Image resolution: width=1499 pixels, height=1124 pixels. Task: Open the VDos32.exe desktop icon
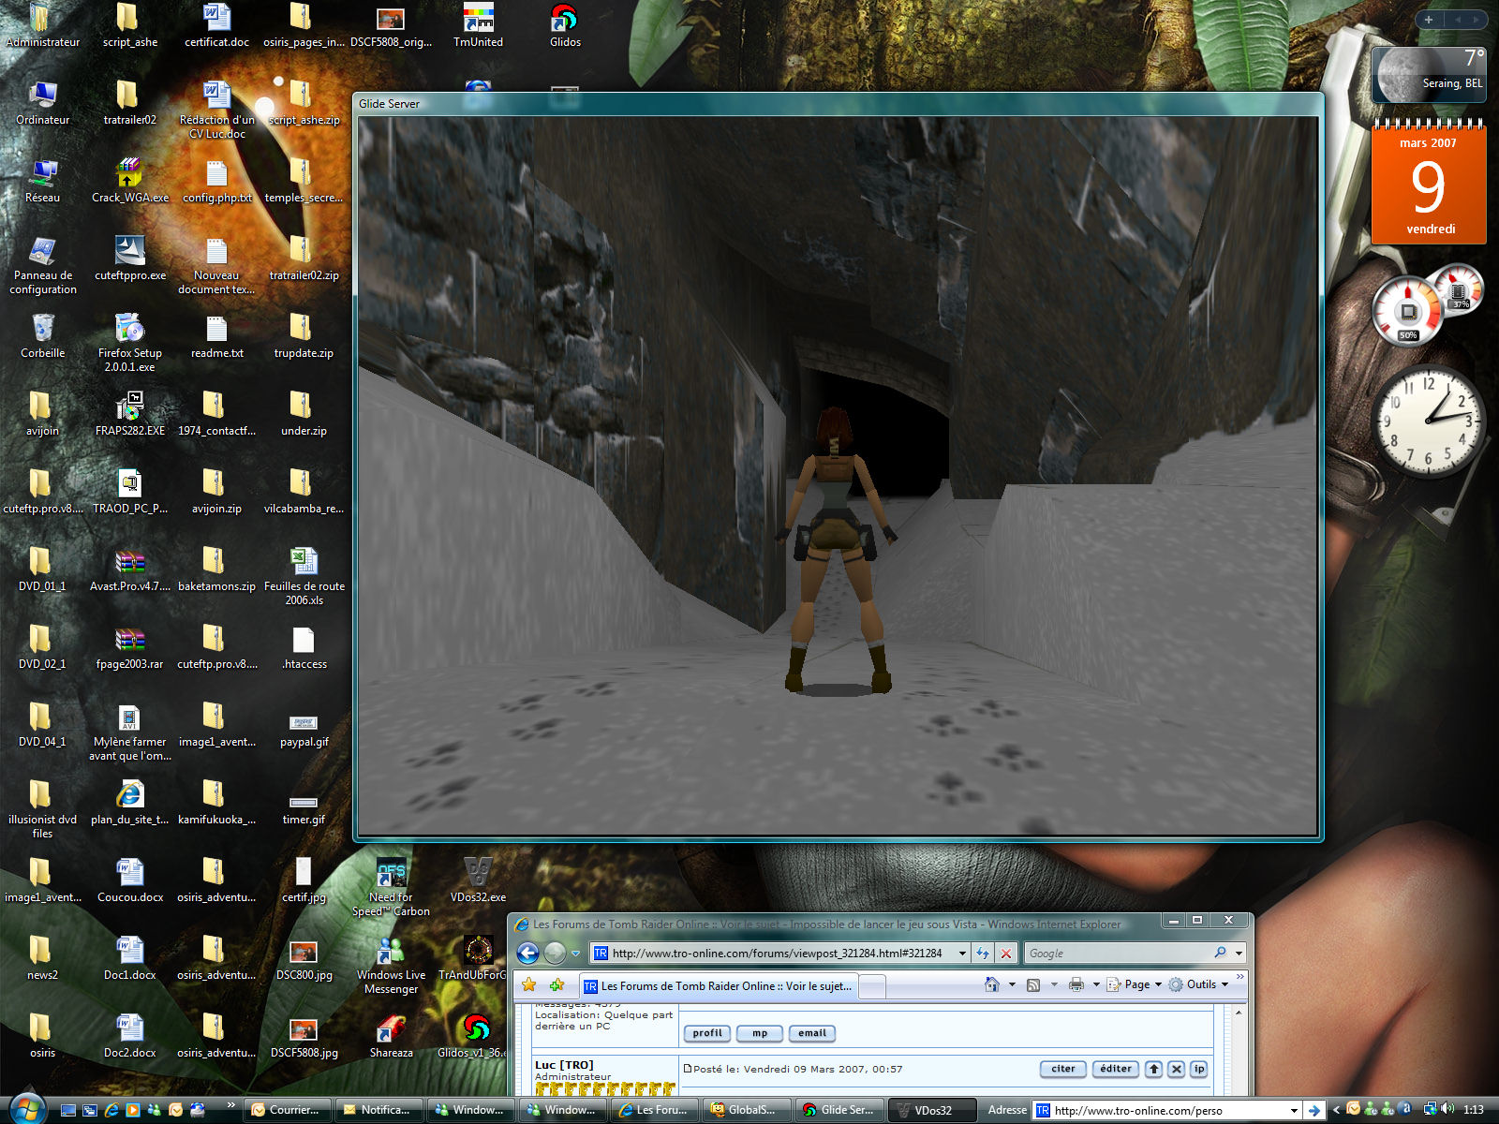(x=478, y=880)
